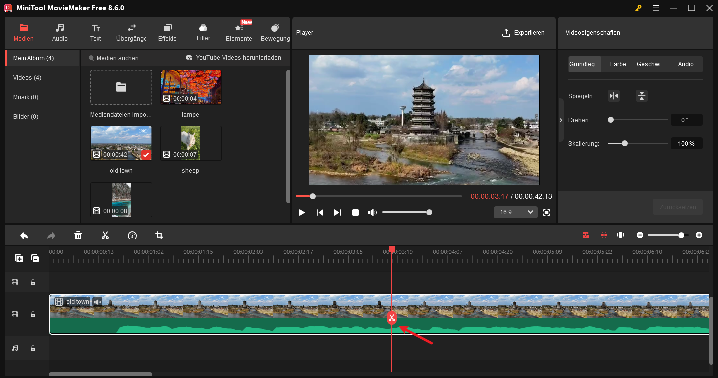Collapse the Videoeigenschaften panel with the chevron
The height and width of the screenshot is (378, 718).
(560, 120)
